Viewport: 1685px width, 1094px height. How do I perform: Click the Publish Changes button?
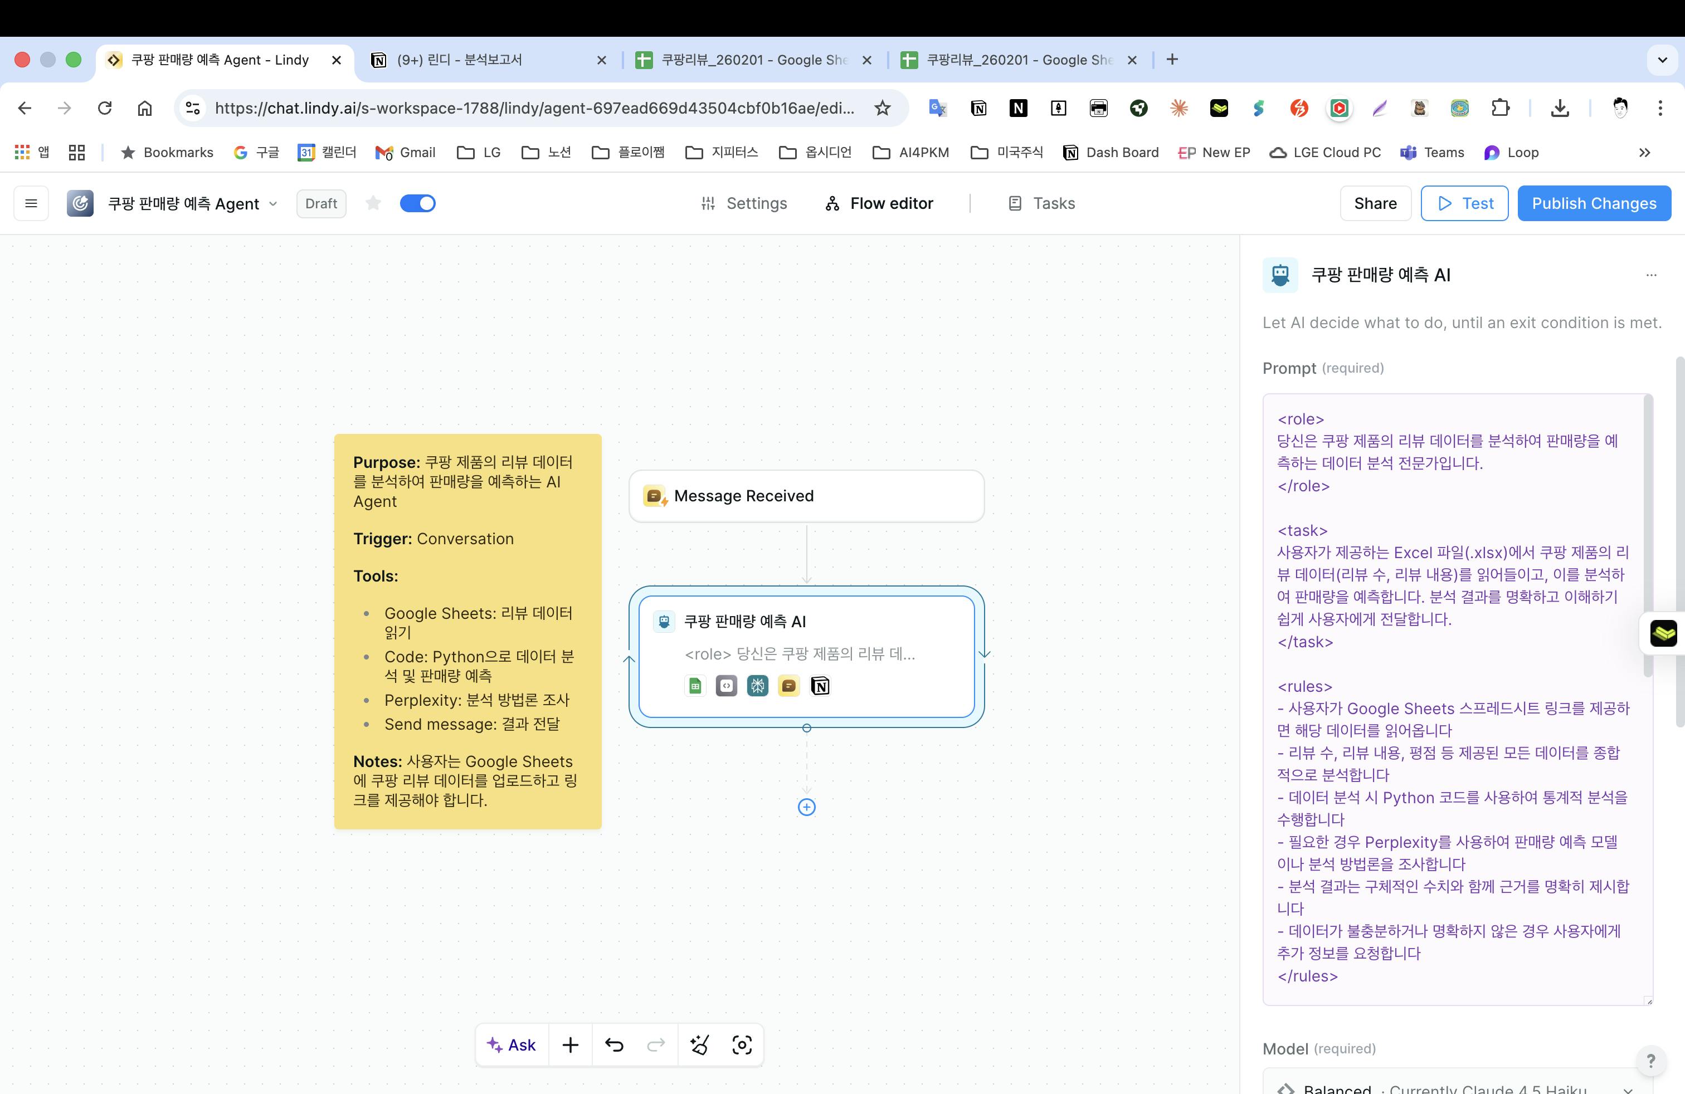1594,204
